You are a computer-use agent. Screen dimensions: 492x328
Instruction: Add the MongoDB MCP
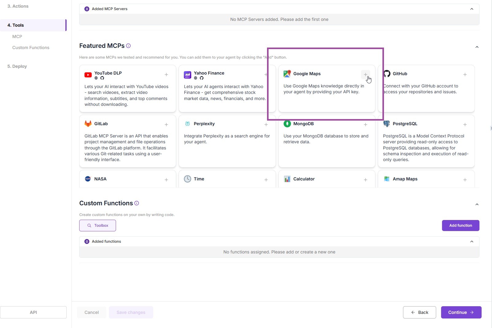[366, 125]
